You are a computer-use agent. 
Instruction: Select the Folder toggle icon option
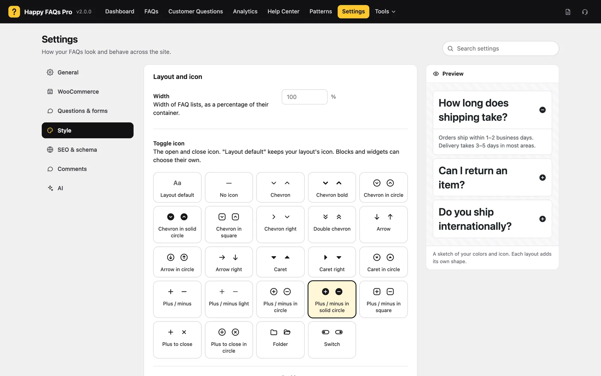tap(280, 340)
